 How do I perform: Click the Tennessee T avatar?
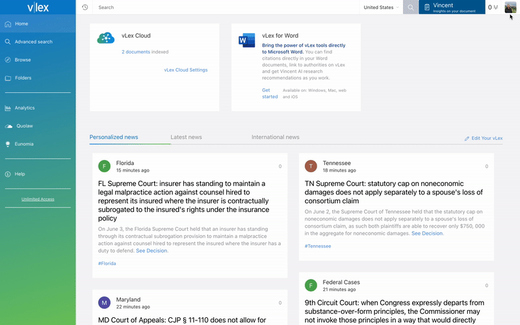(311, 166)
